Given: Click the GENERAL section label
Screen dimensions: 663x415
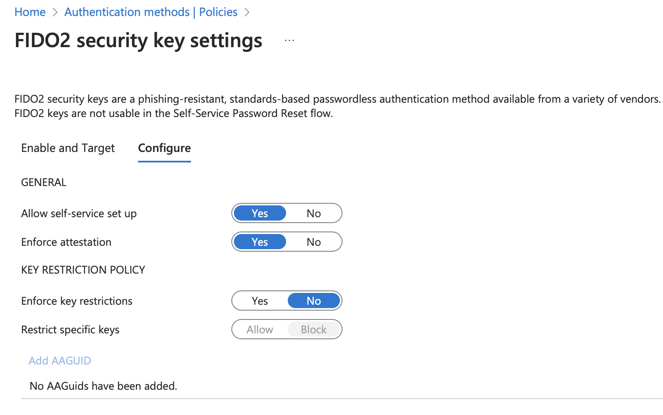Looking at the screenshot, I should [43, 182].
